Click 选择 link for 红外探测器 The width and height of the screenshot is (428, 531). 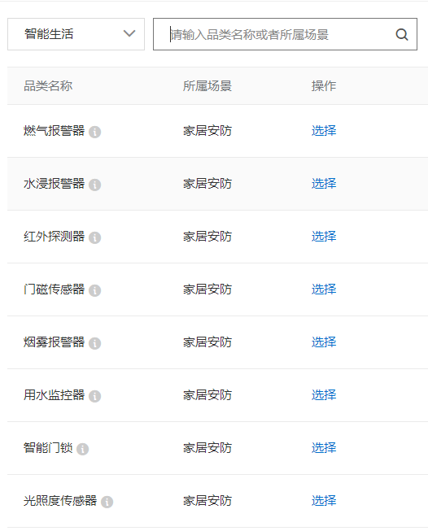[x=324, y=237]
